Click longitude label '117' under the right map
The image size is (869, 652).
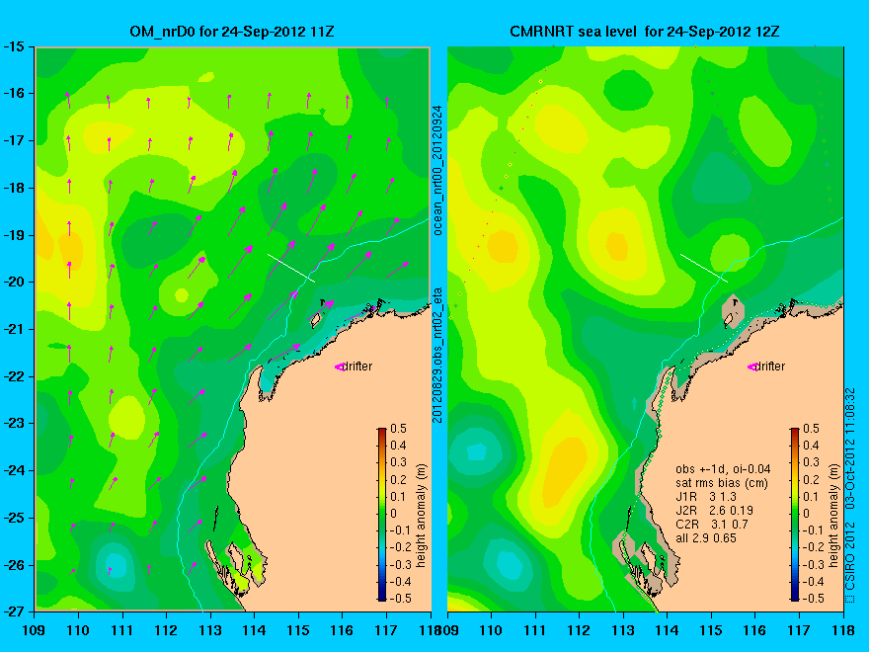click(x=799, y=630)
